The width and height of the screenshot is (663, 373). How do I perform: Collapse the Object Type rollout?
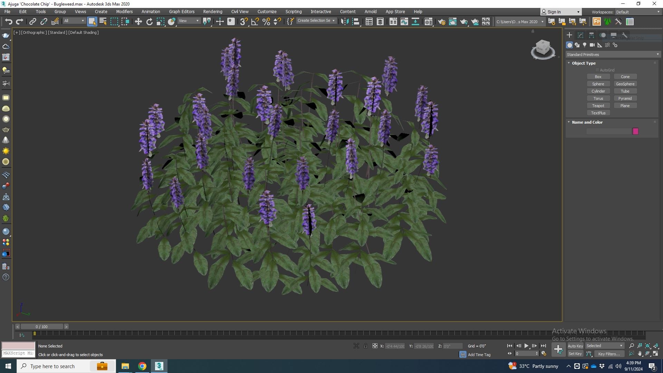[569, 63]
